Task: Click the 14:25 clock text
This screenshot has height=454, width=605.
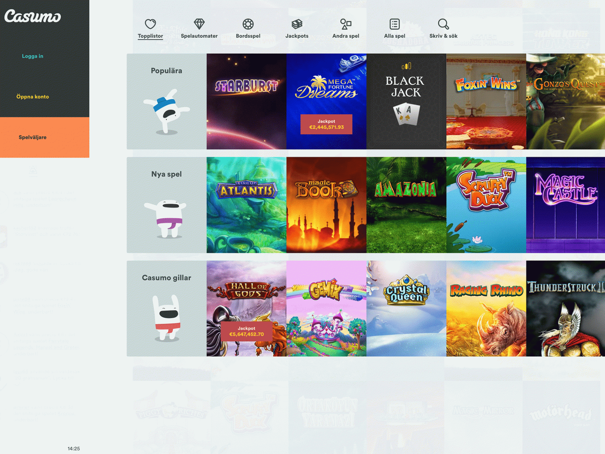Action: [74, 449]
